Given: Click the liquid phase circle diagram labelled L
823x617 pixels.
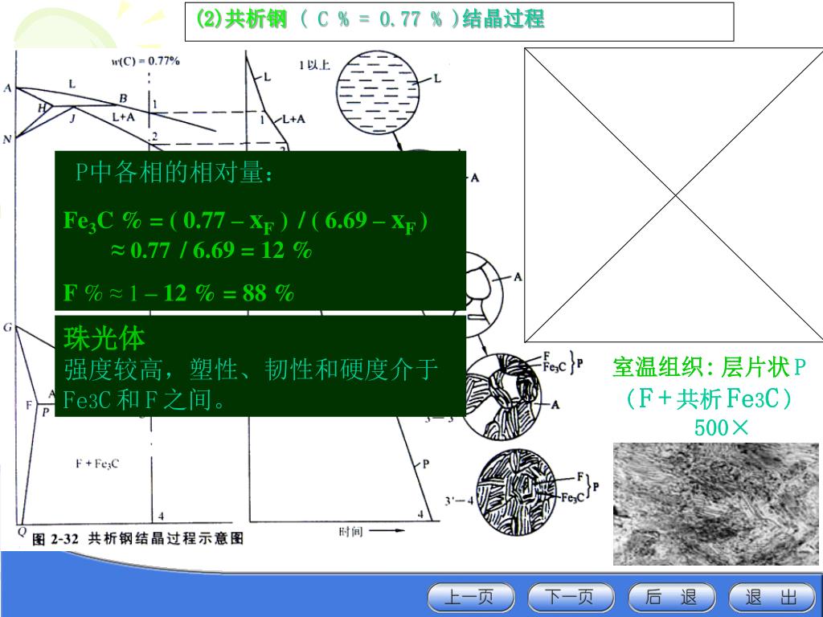Looking at the screenshot, I should pyautogui.click(x=378, y=92).
